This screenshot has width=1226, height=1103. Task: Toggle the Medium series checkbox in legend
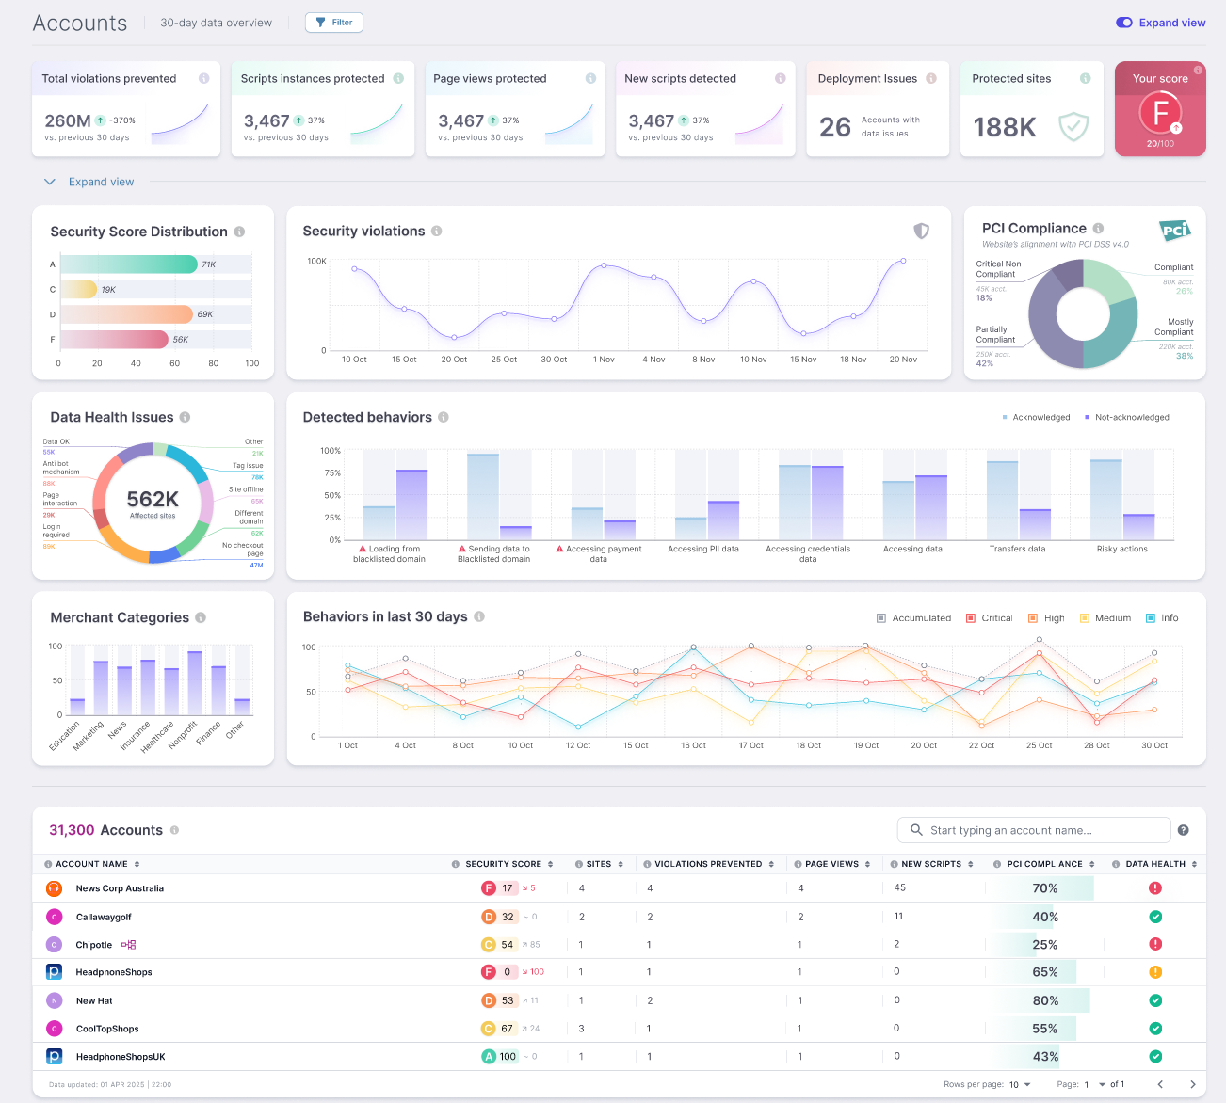pos(1084,618)
